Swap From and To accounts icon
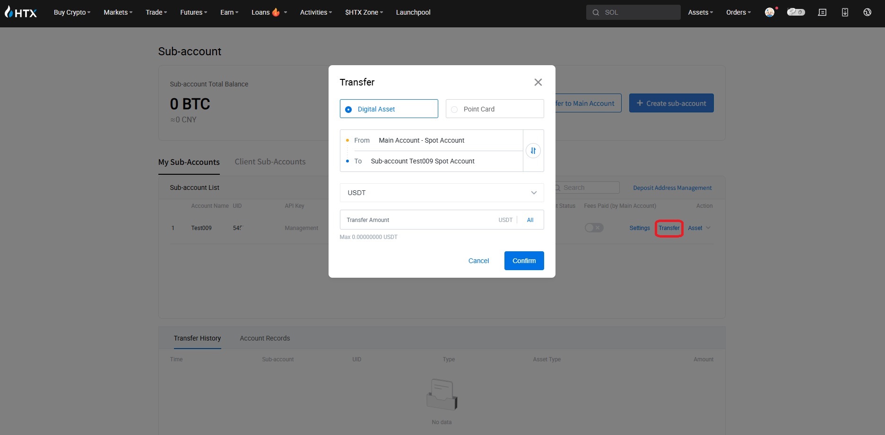Screen dimensions: 885x435 point(533,151)
